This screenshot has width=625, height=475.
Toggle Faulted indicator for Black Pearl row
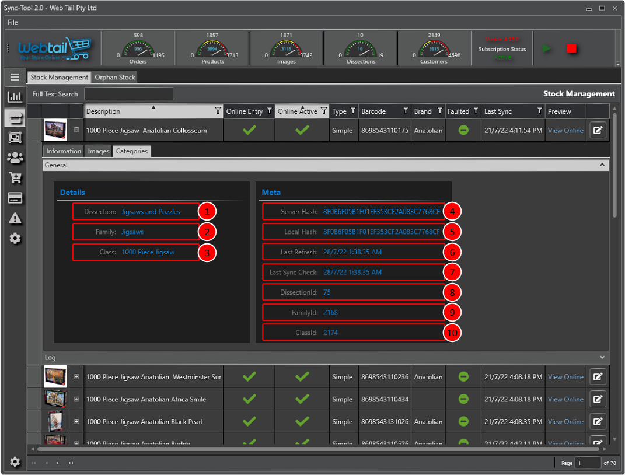pyautogui.click(x=463, y=422)
